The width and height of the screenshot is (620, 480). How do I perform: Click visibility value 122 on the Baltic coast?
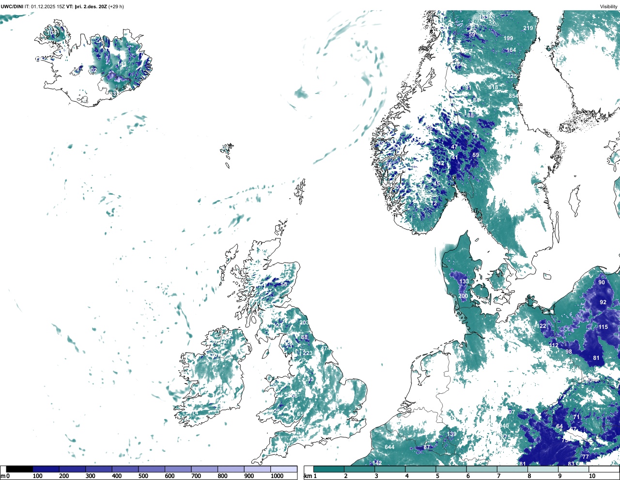[542, 326]
